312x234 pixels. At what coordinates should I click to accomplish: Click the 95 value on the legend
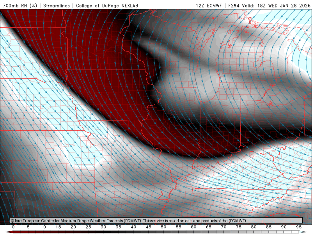coord(299,227)
